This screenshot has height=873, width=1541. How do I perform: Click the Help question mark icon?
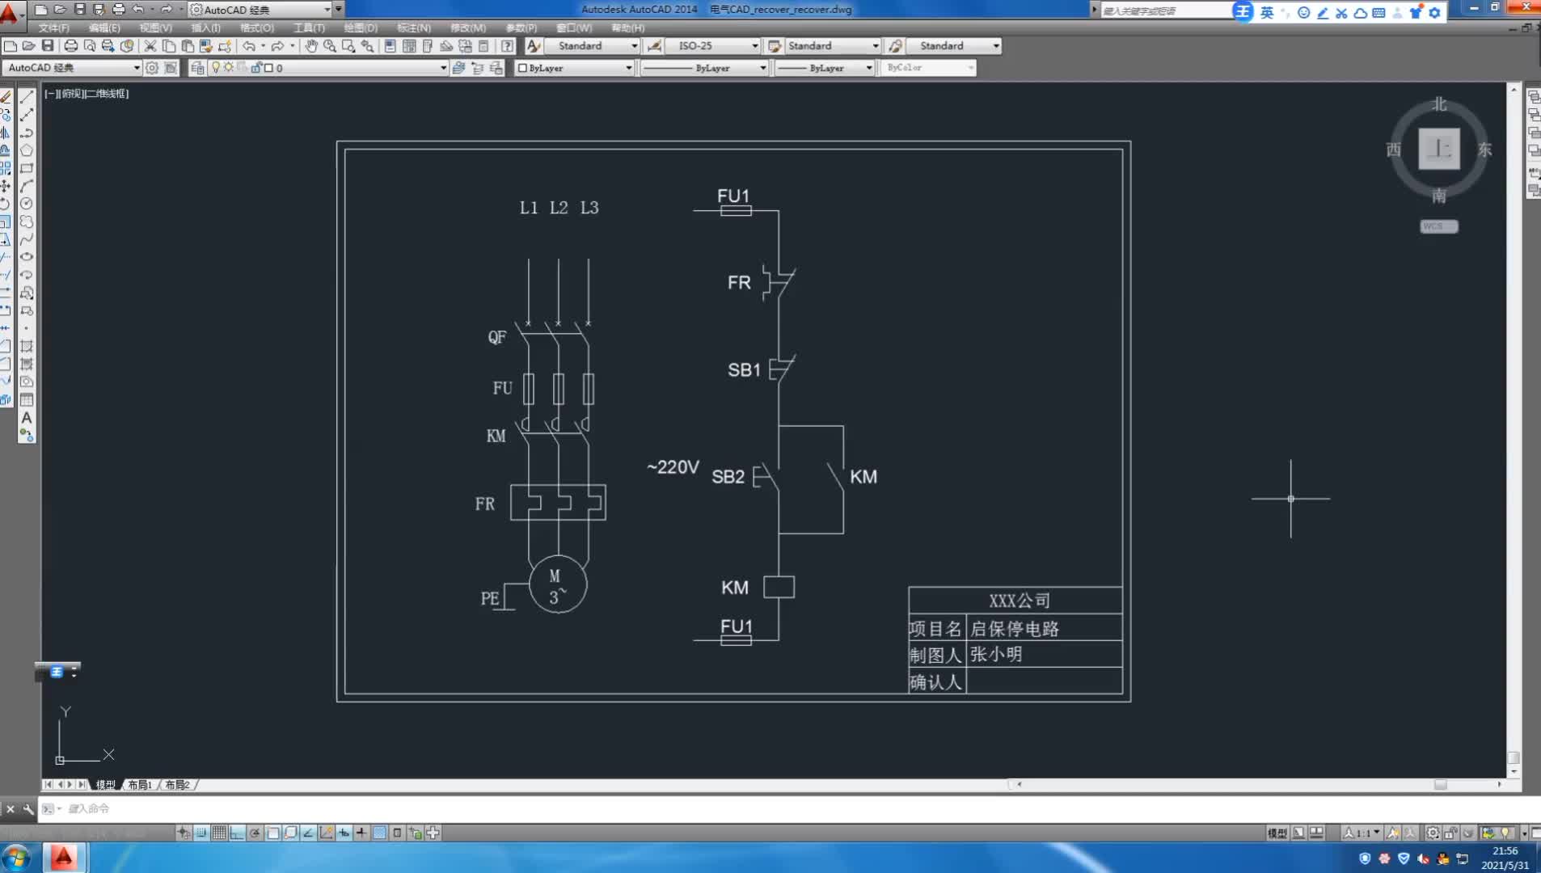tap(507, 46)
